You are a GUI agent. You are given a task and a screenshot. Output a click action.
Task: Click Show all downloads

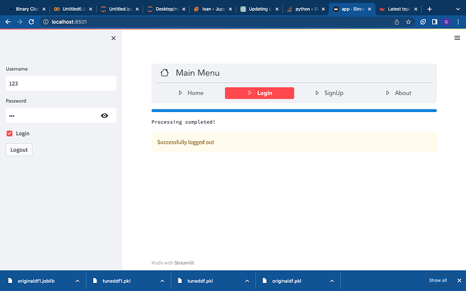click(x=438, y=280)
